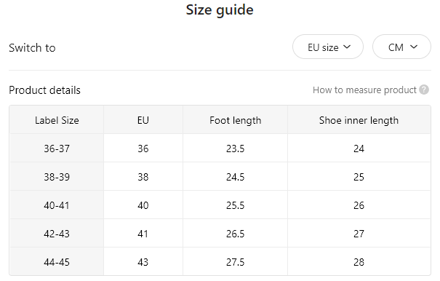Viewport: 440px width, 281px height.
Task: Open the How to measure product link
Action: [x=364, y=90]
